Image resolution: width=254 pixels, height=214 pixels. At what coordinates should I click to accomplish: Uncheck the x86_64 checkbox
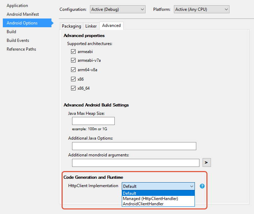[x=73, y=88]
